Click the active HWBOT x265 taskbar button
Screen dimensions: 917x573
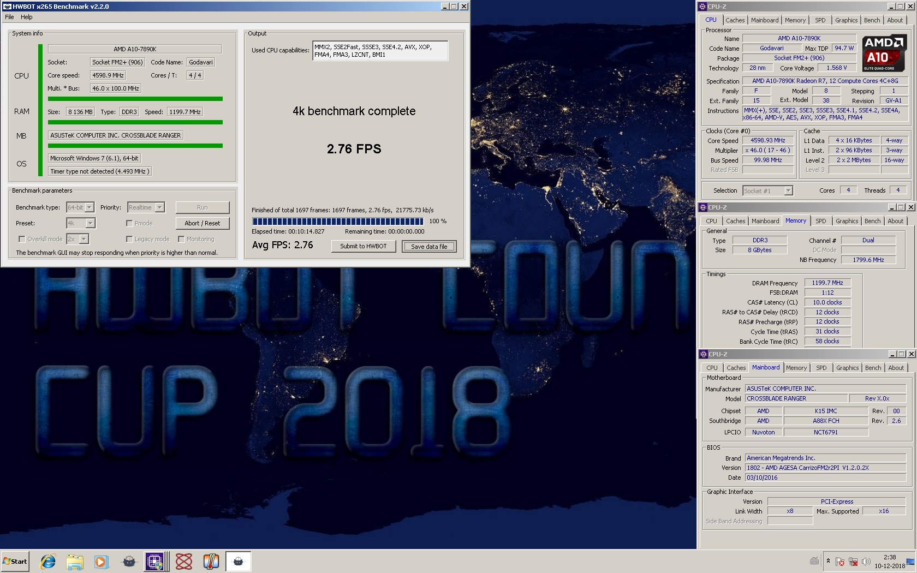pos(239,561)
